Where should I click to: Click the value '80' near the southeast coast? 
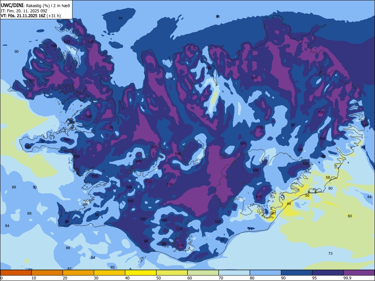point(330,188)
